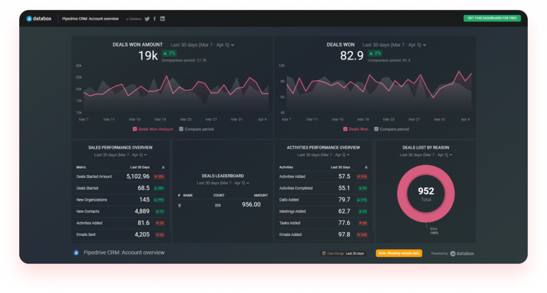
Task: Click the green badge for New Organizations
Action: (159, 200)
